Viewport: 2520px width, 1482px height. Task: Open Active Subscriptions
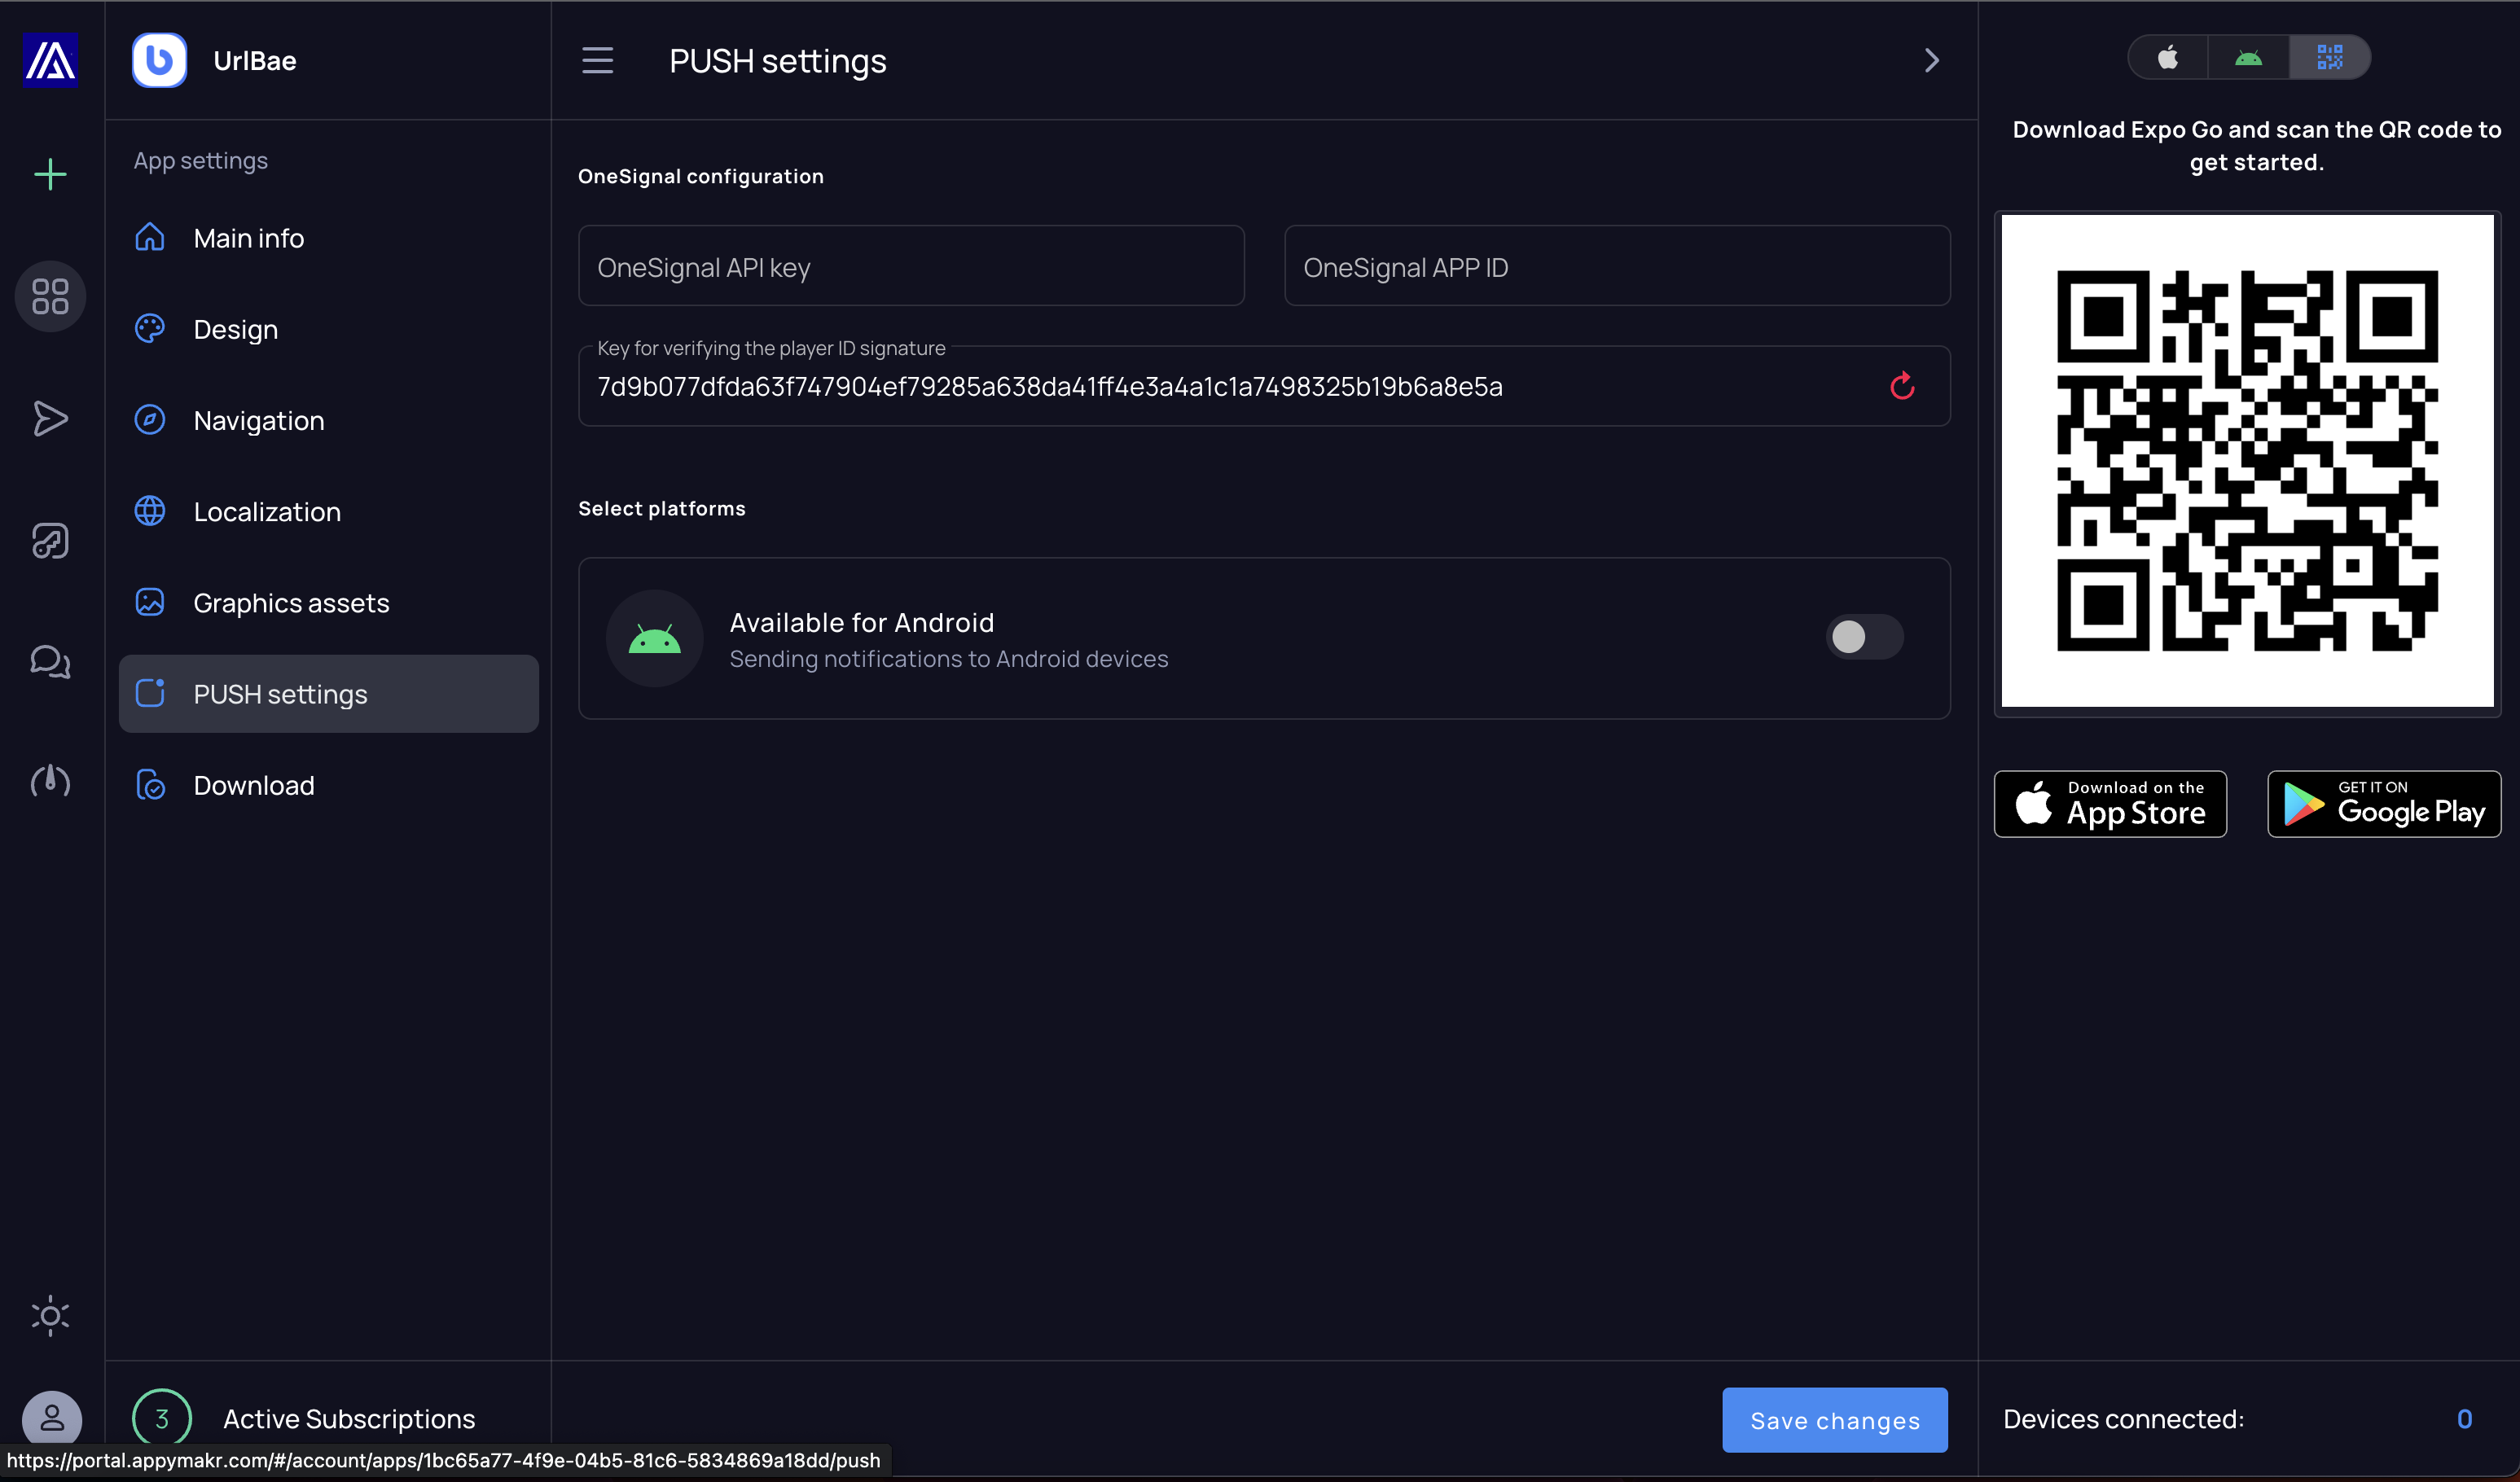pos(349,1419)
